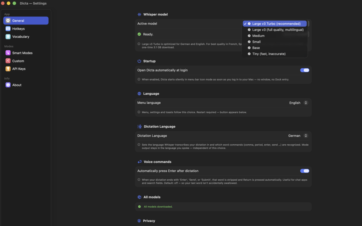Screen dimensions: 362x226
Task: Go to the Smart Modes section
Action: (26, 53)
